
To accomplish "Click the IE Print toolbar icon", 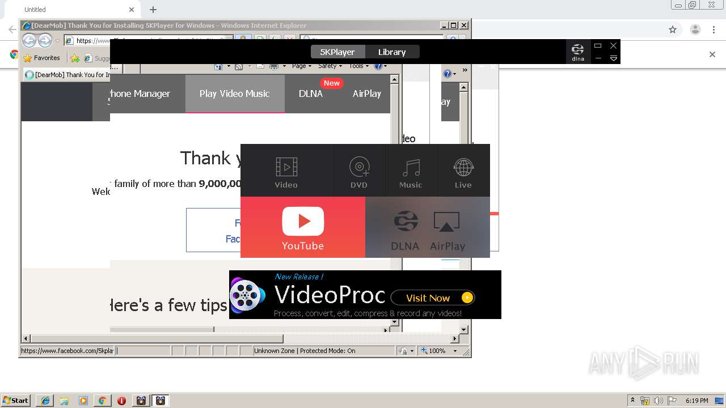I will click(275, 66).
